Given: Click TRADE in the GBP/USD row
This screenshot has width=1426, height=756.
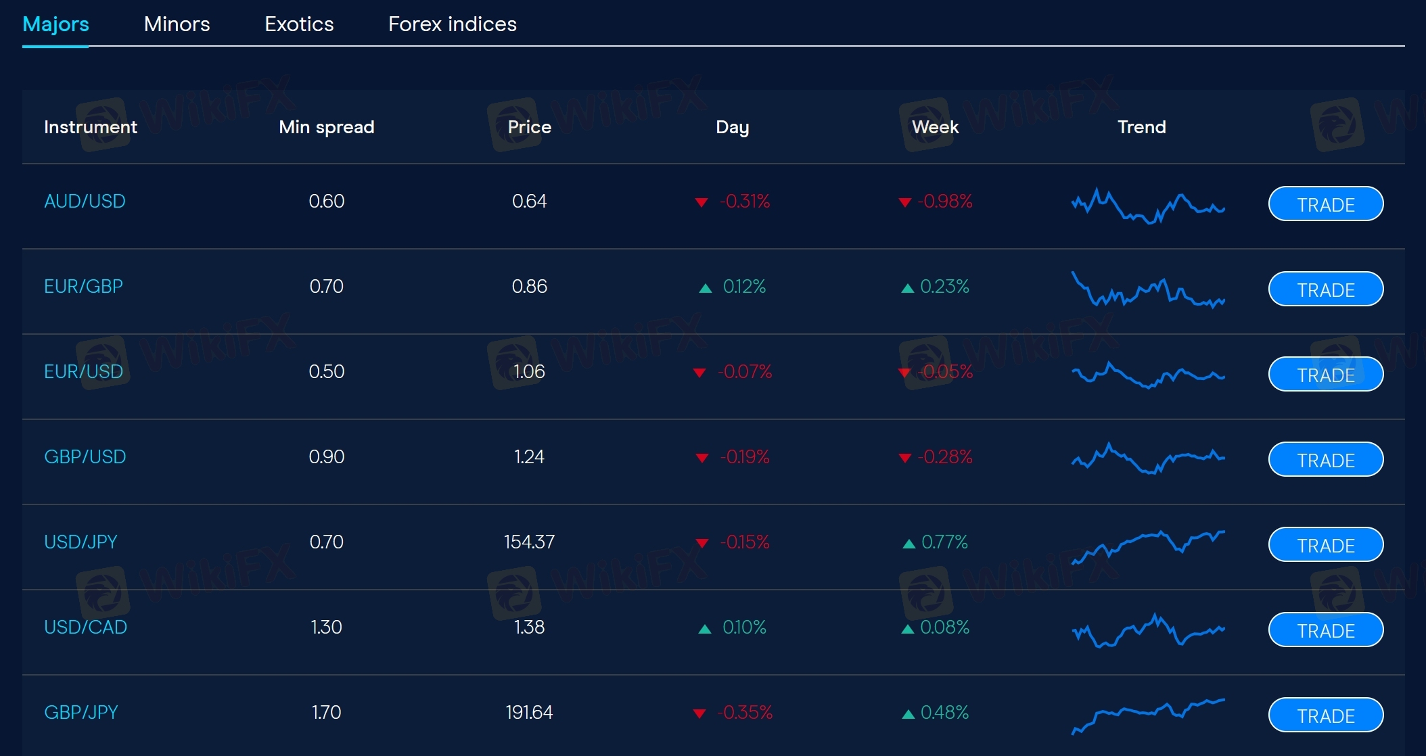Looking at the screenshot, I should (x=1325, y=460).
